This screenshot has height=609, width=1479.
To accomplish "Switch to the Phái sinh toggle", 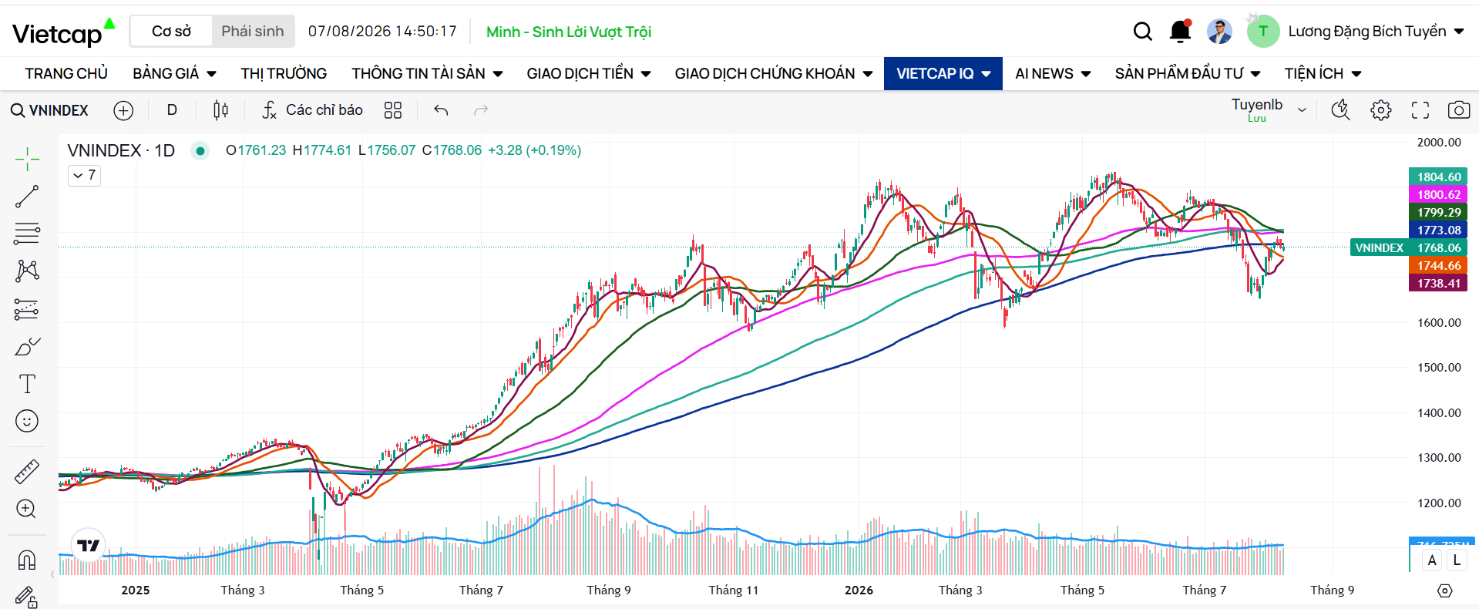I will (253, 32).
